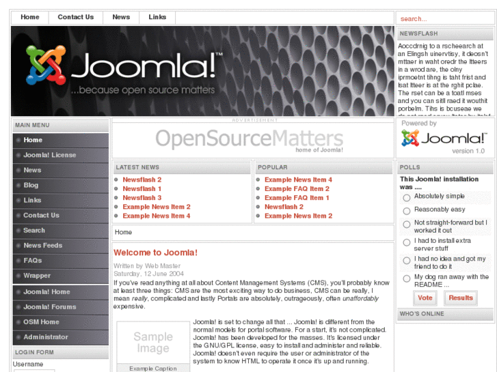Open Blog in the main menu
Image resolution: width=497 pixels, height=372 pixels.
coord(61,185)
